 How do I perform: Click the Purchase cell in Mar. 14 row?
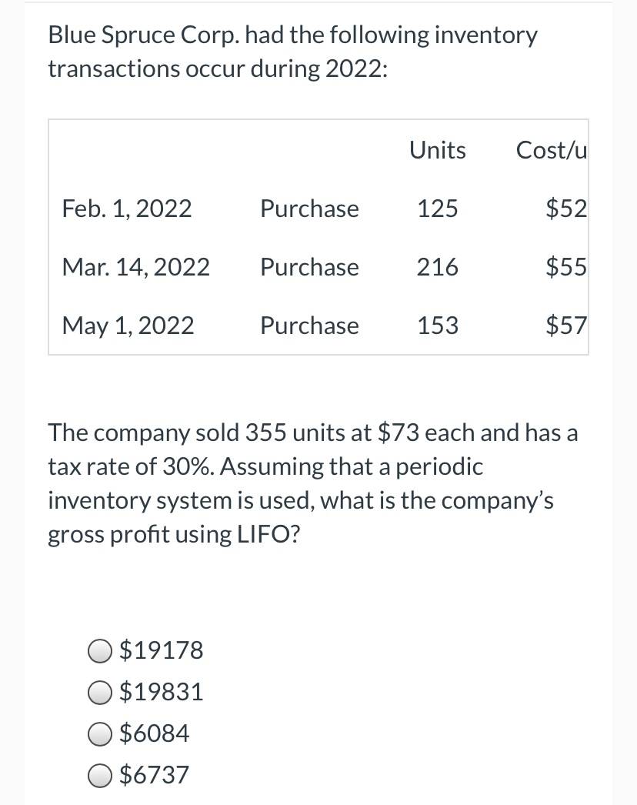coord(309,268)
